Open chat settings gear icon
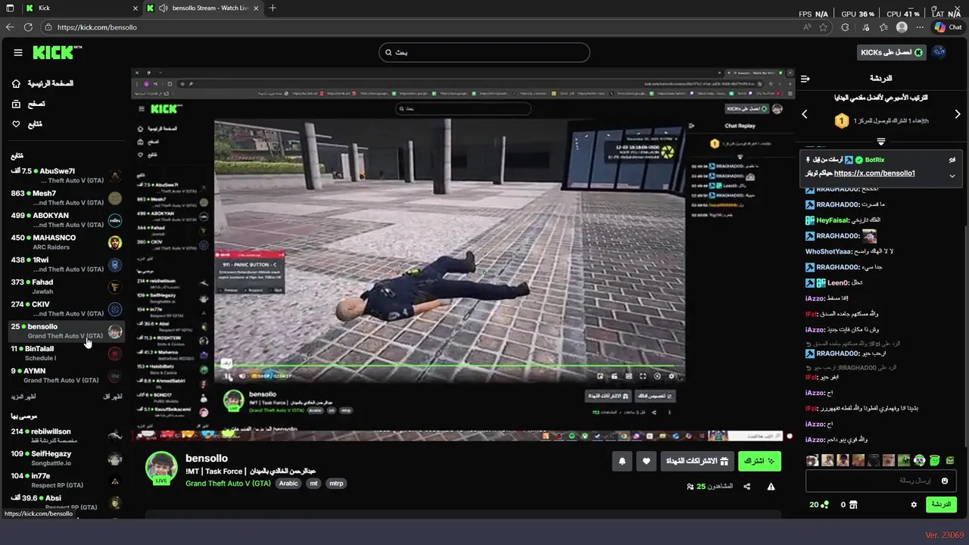The width and height of the screenshot is (969, 545). [x=914, y=505]
